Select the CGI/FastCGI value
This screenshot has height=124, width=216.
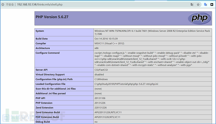(101, 70)
